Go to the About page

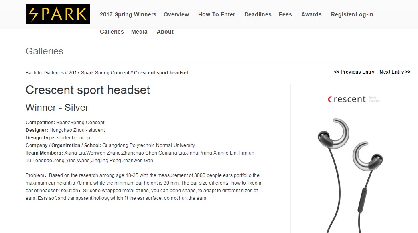165,32
